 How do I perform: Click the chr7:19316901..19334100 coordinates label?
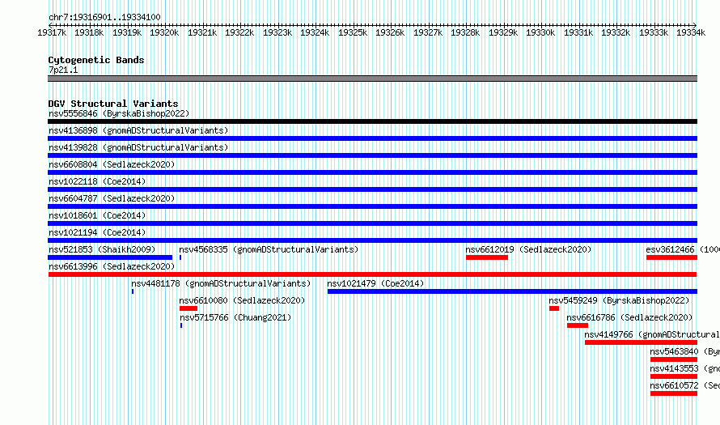pos(104,17)
